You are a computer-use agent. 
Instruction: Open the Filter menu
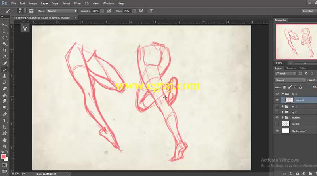[77, 4]
